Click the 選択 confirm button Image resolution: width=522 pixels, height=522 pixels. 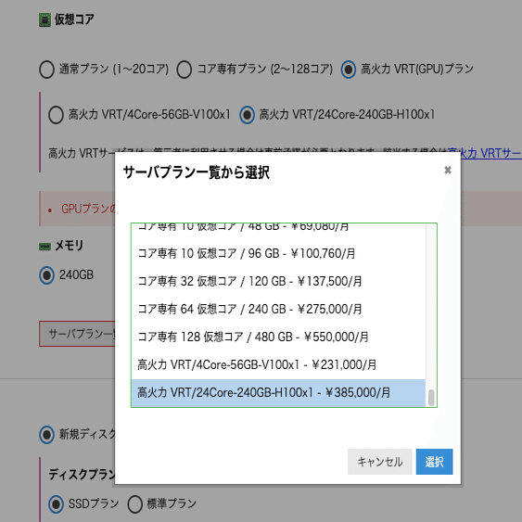pyautogui.click(x=434, y=462)
